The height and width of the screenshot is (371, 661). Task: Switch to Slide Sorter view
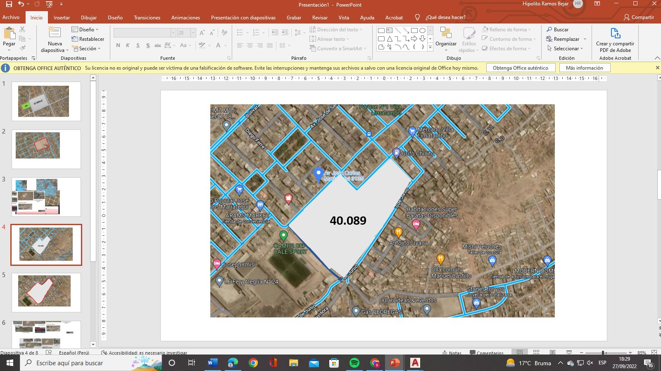[x=536, y=352]
